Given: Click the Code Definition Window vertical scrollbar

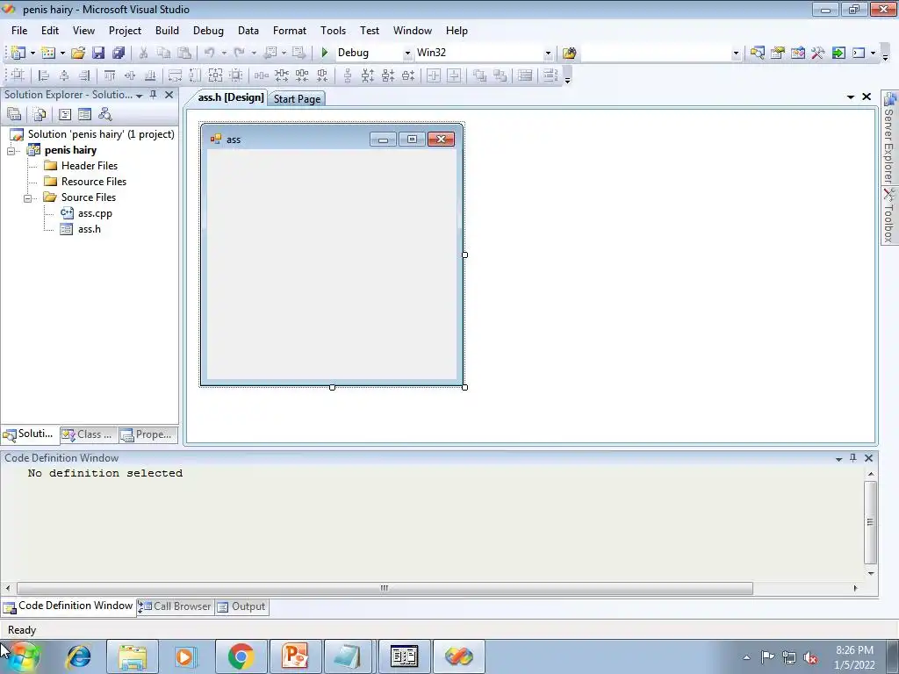Looking at the screenshot, I should (x=870, y=522).
